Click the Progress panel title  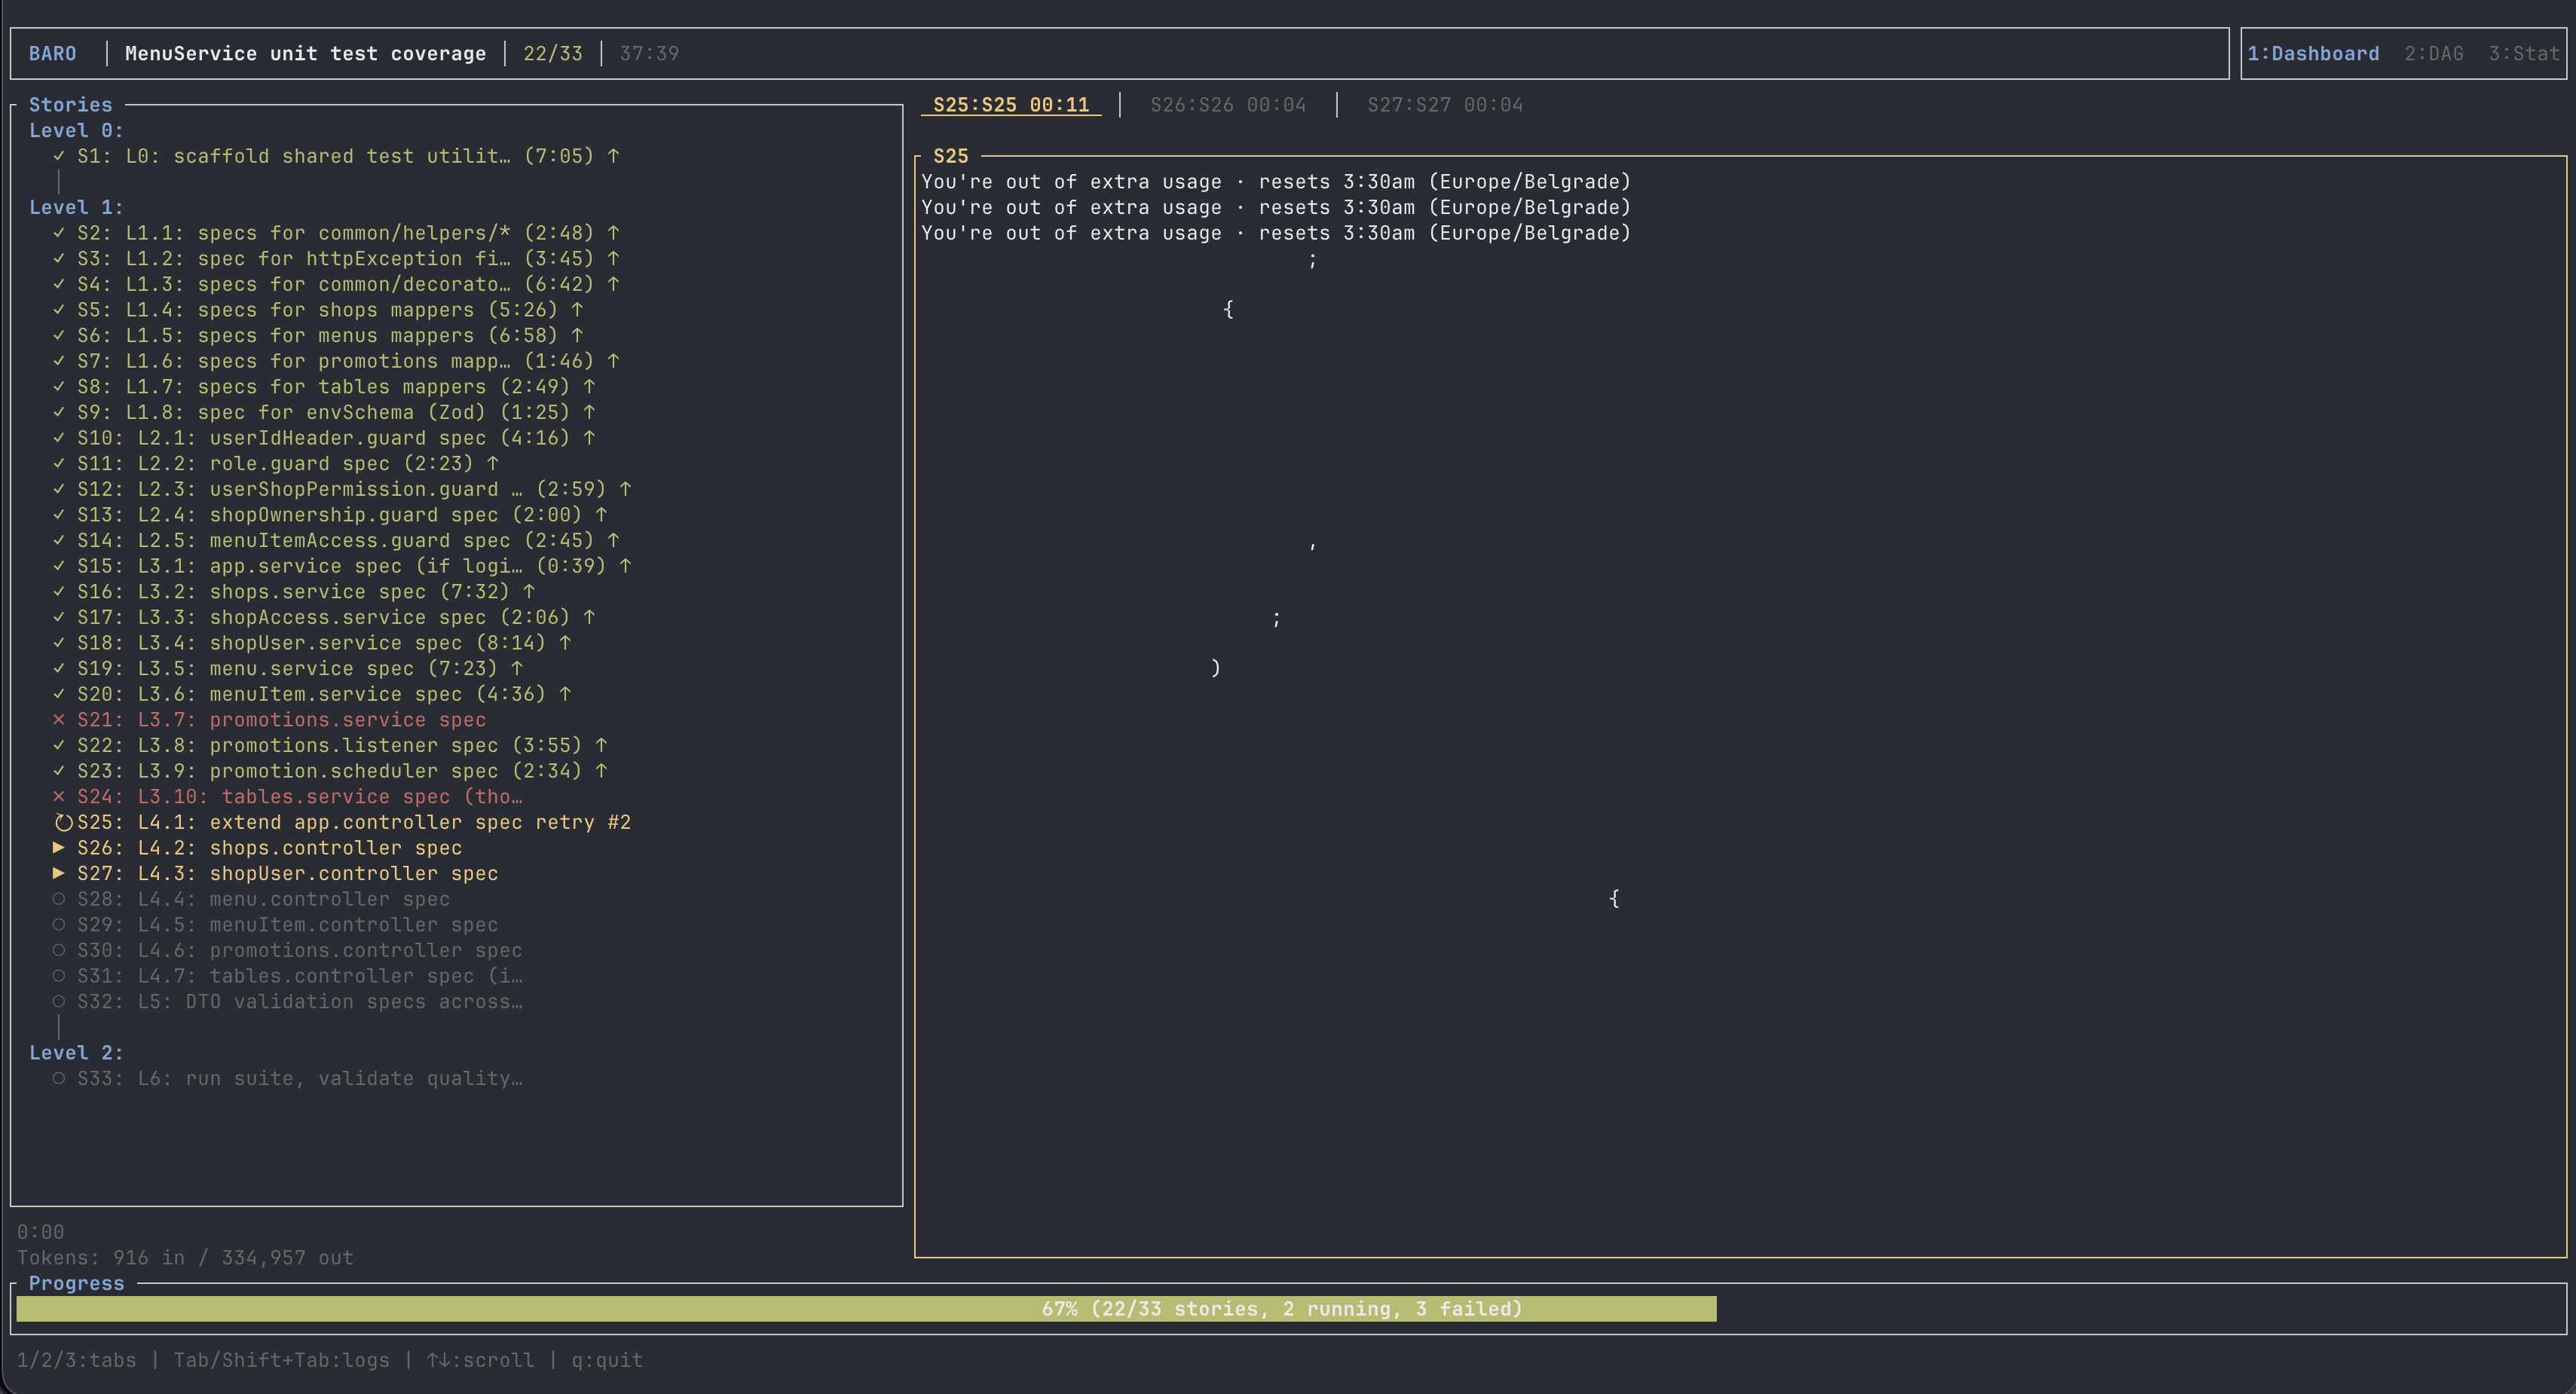pyautogui.click(x=76, y=1284)
